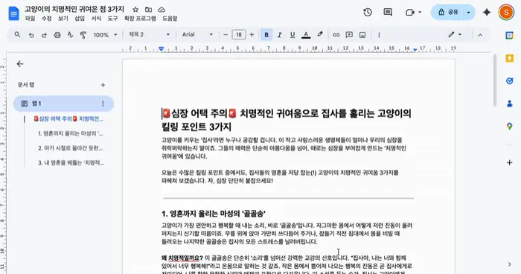Image resolution: width=521 pixels, height=274 pixels.
Task: Start a Meet video call
Action: click(410, 13)
